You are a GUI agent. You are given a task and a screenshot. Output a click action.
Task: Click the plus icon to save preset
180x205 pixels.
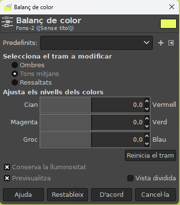click(x=161, y=43)
